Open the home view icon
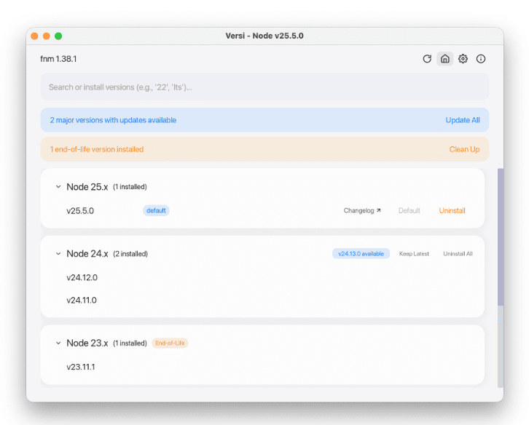Image resolution: width=529 pixels, height=425 pixels. 444,59
